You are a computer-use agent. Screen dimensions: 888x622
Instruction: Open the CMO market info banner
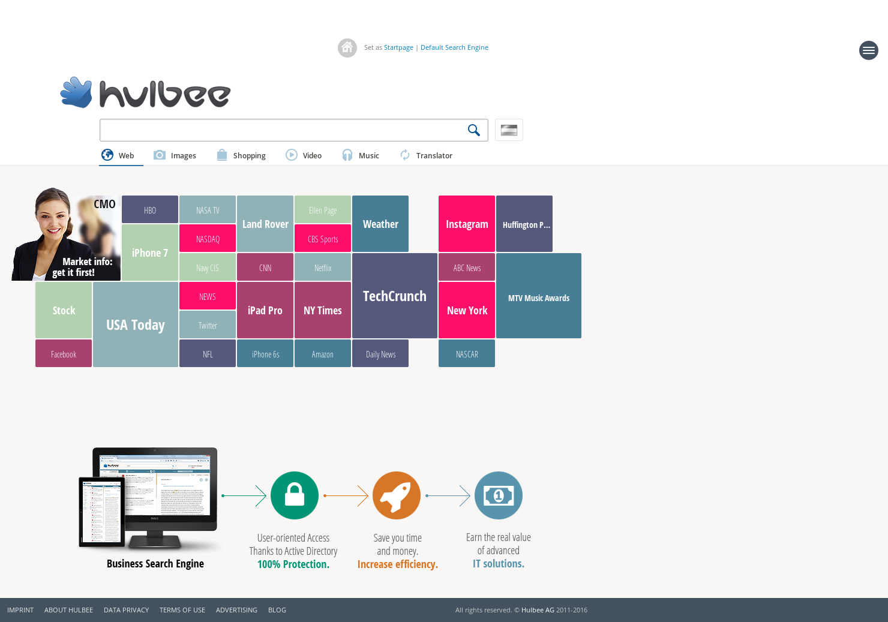66,234
